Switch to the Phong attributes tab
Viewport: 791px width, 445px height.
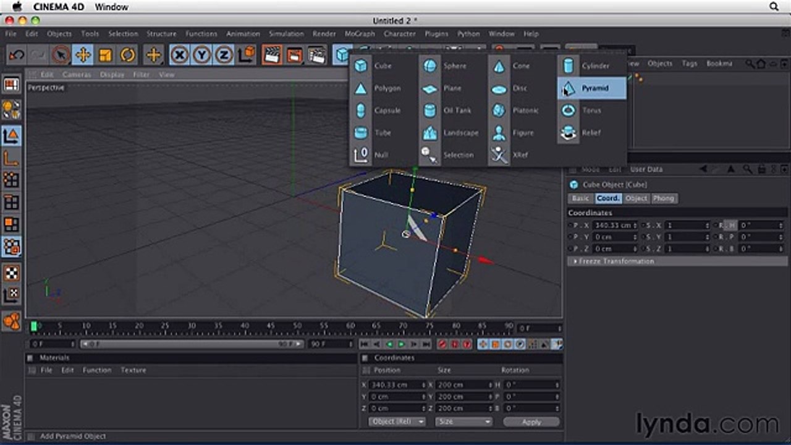pos(664,198)
